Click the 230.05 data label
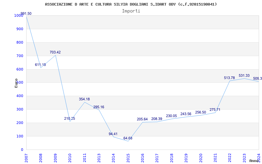Screen dimensions: 262x164 pyautogui.click(x=171, y=116)
